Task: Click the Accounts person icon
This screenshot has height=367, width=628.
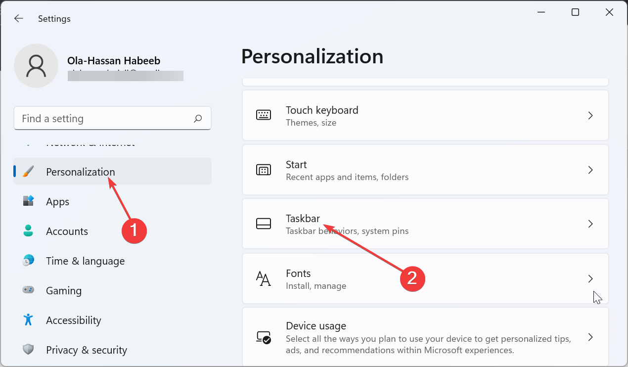Action: pos(28,231)
